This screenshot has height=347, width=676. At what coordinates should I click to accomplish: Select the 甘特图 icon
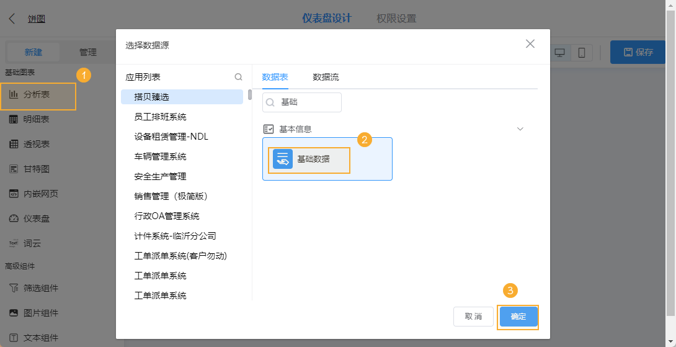(14, 169)
